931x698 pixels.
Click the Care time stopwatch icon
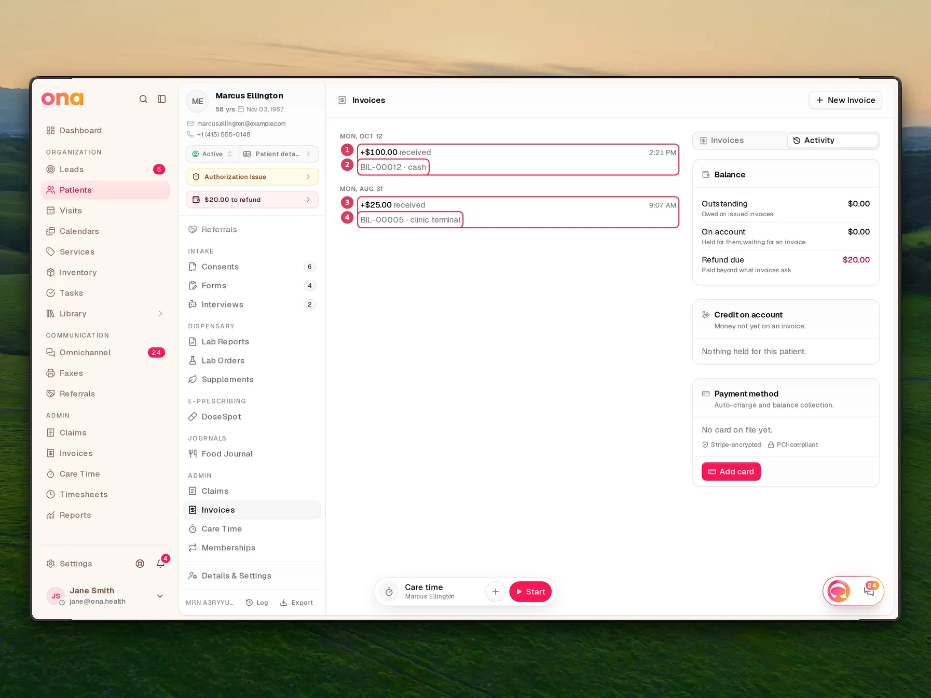pyautogui.click(x=389, y=592)
